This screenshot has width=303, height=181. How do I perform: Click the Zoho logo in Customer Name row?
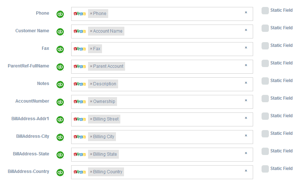80,31
